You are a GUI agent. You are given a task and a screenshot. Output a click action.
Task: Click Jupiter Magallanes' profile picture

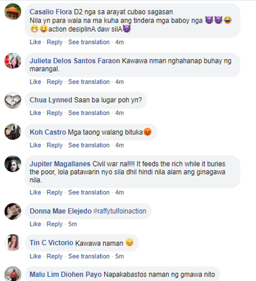(13, 164)
